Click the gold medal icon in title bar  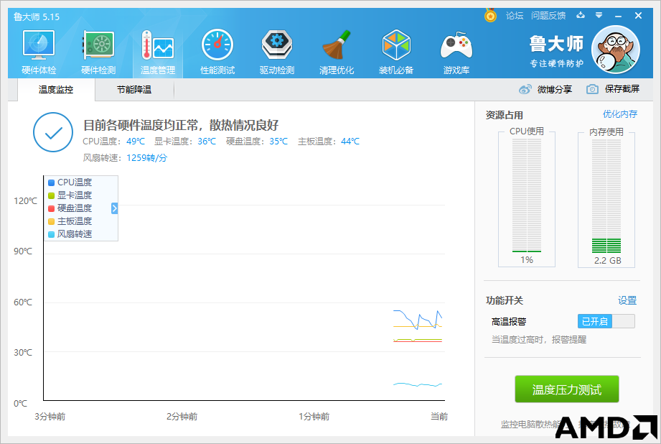[490, 16]
